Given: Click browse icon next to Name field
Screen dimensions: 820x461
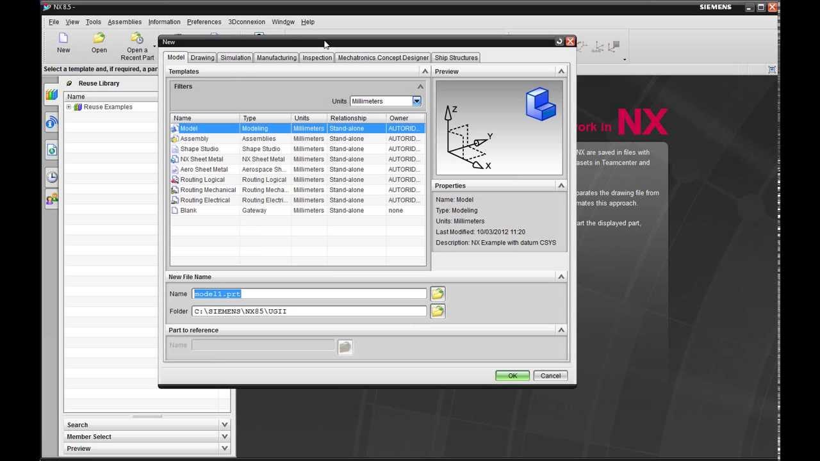Looking at the screenshot, I should [438, 294].
